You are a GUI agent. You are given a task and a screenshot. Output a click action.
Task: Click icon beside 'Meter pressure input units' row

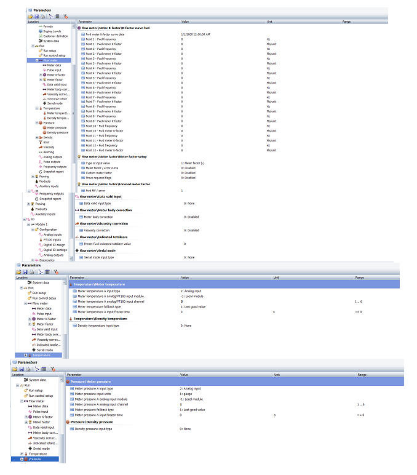pos(72,394)
